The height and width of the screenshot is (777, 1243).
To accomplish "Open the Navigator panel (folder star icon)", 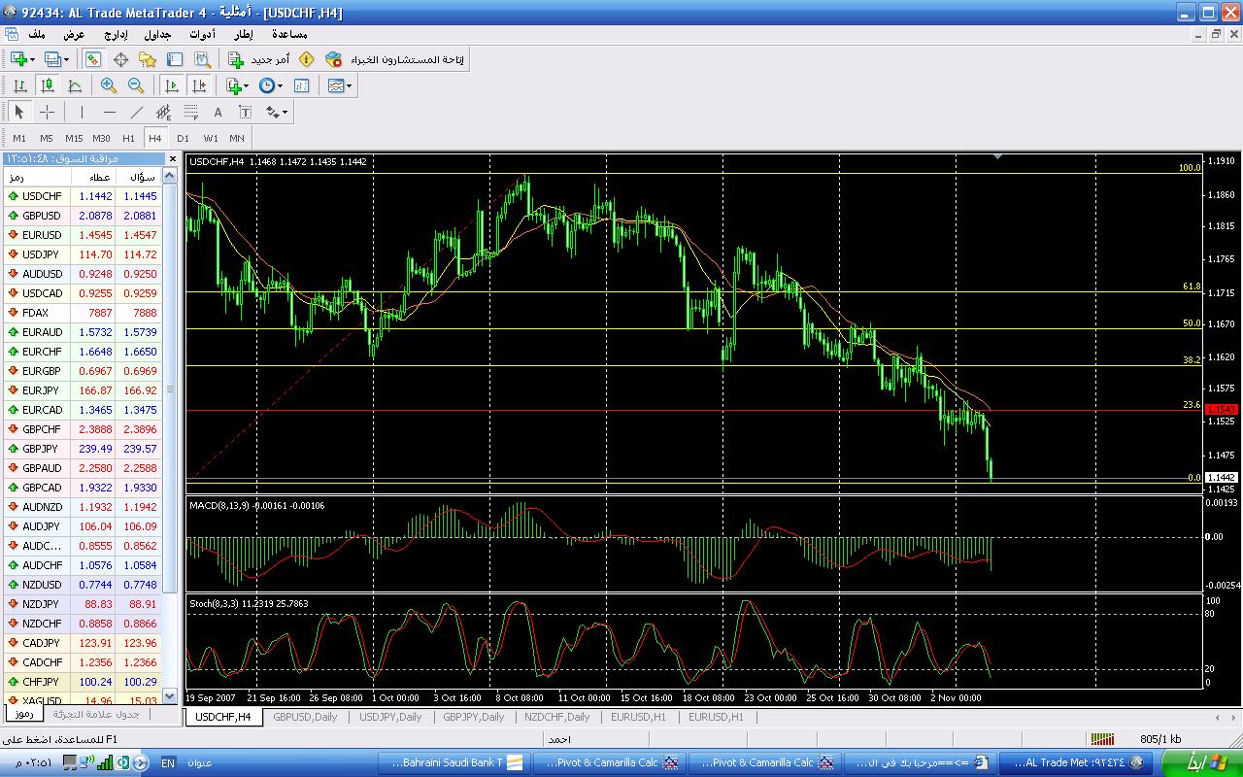I will click(148, 59).
